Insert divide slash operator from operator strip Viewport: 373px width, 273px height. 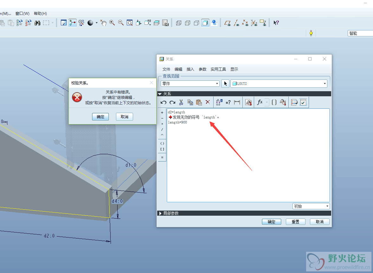[162, 130]
